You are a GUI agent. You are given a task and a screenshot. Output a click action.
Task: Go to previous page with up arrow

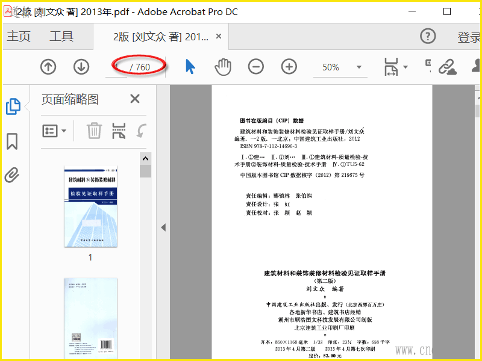48,67
